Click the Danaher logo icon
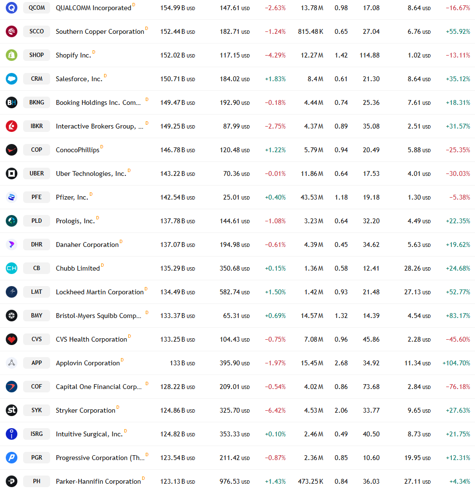Image resolution: width=475 pixels, height=490 pixels. (x=12, y=245)
